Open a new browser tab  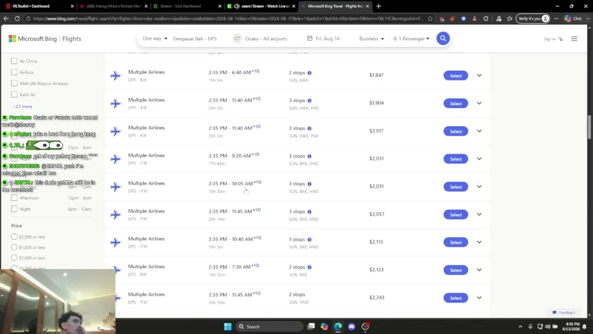[379, 6]
